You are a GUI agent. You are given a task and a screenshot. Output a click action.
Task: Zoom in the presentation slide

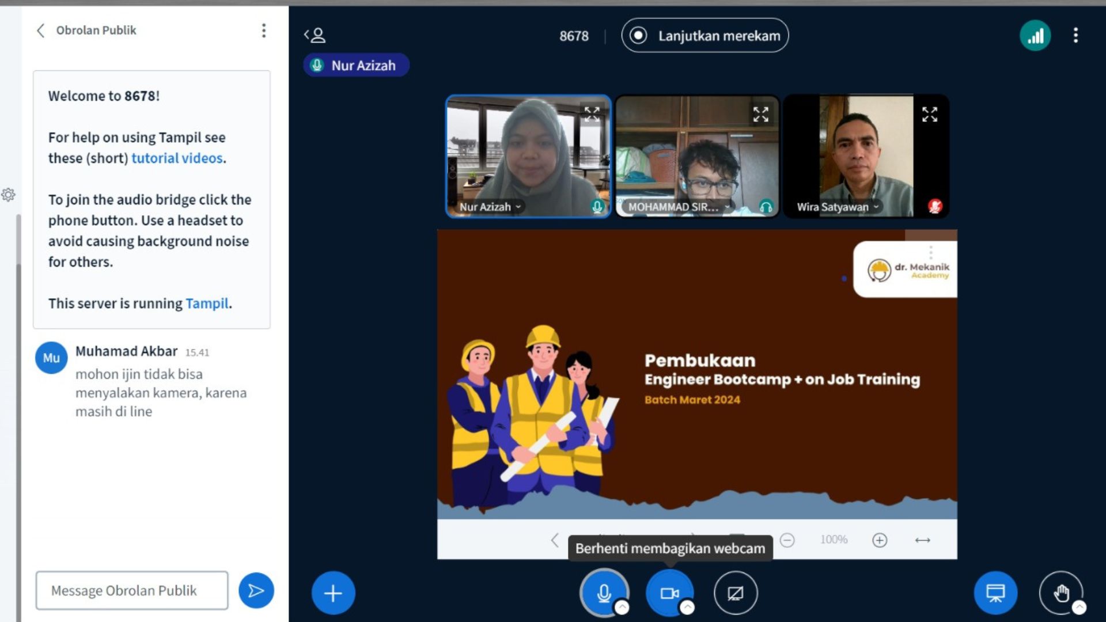(879, 540)
